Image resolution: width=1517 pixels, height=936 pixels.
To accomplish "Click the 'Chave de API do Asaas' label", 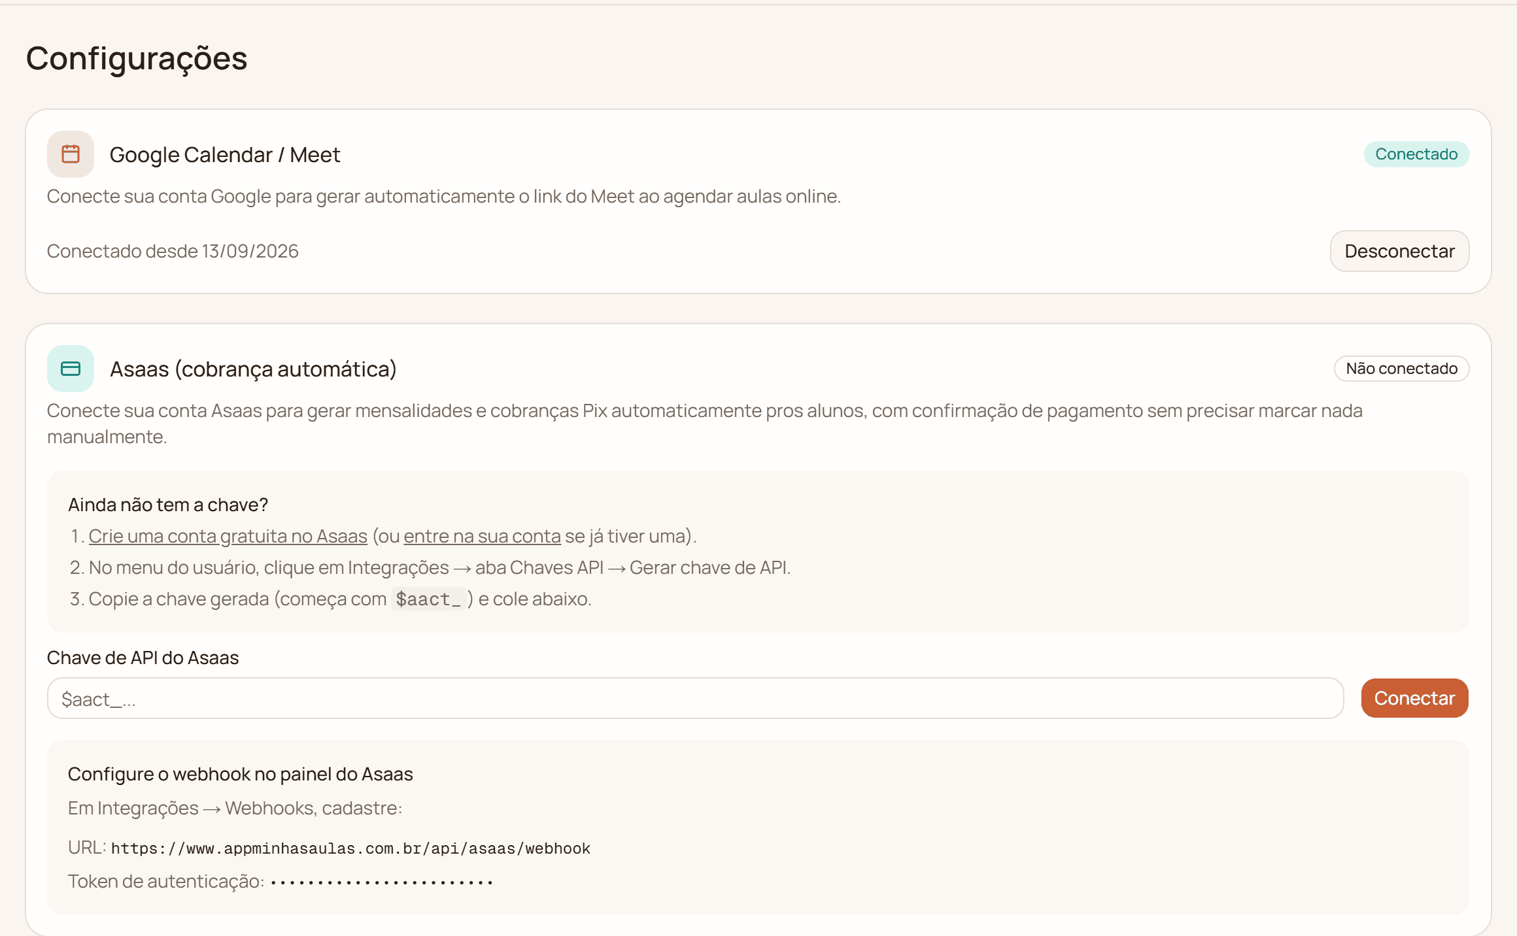I will [x=143, y=658].
